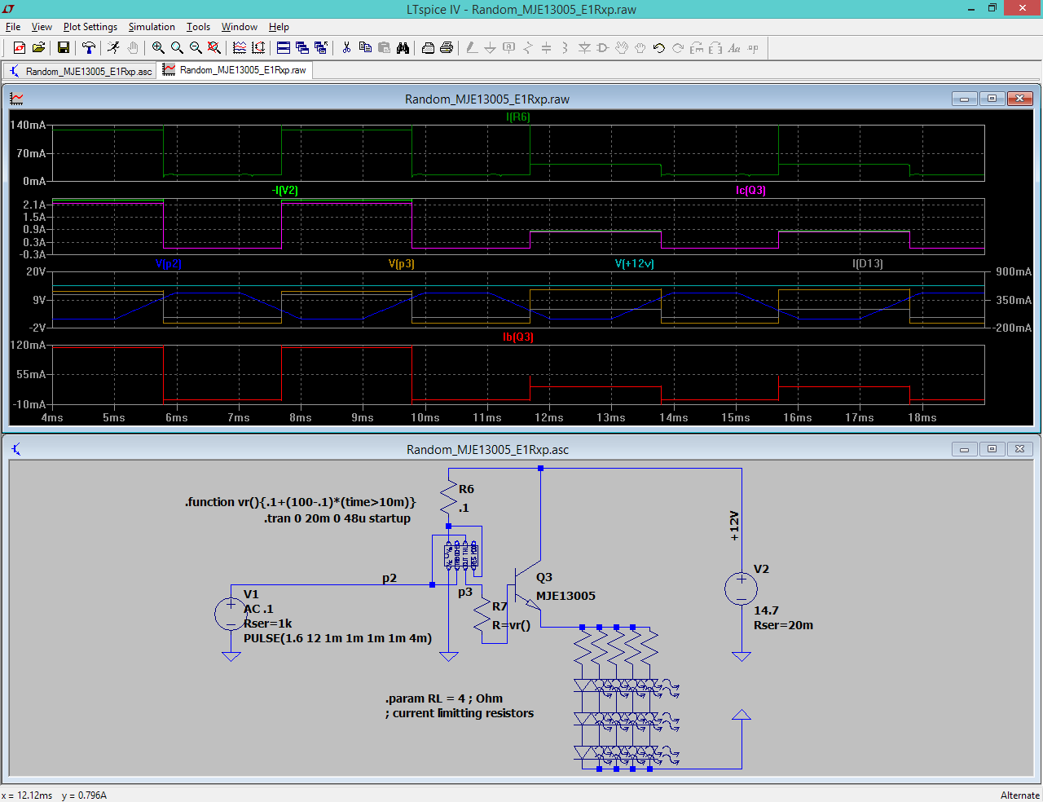Select the Text 'Aa' tool
The width and height of the screenshot is (1043, 802).
pos(734,48)
